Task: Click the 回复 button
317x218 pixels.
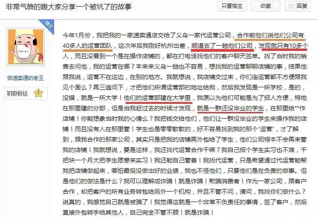Action: click(297, 7)
